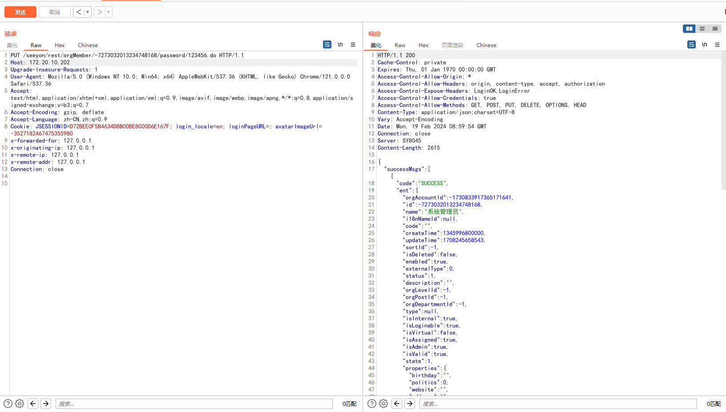Open response search settings gear

pyautogui.click(x=383, y=404)
